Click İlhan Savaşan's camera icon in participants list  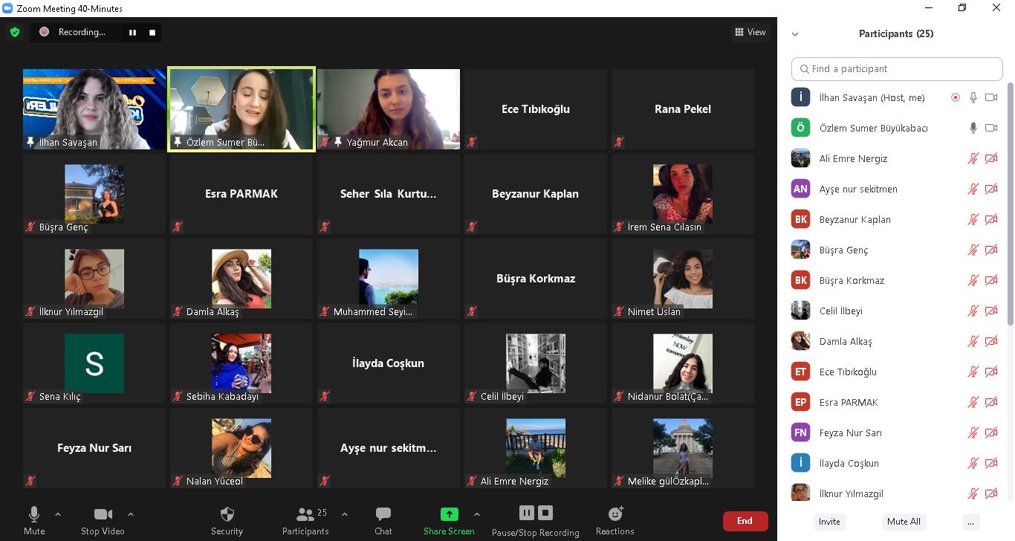991,97
